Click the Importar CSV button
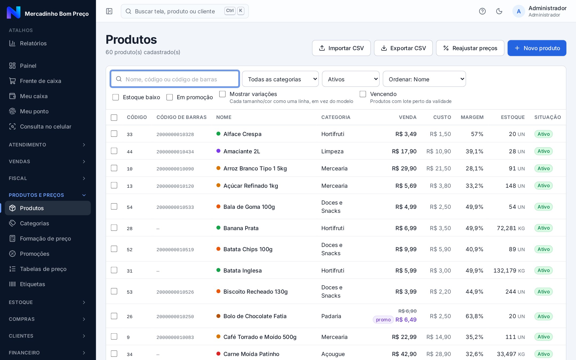Image resolution: width=576 pixels, height=360 pixels. click(x=341, y=48)
